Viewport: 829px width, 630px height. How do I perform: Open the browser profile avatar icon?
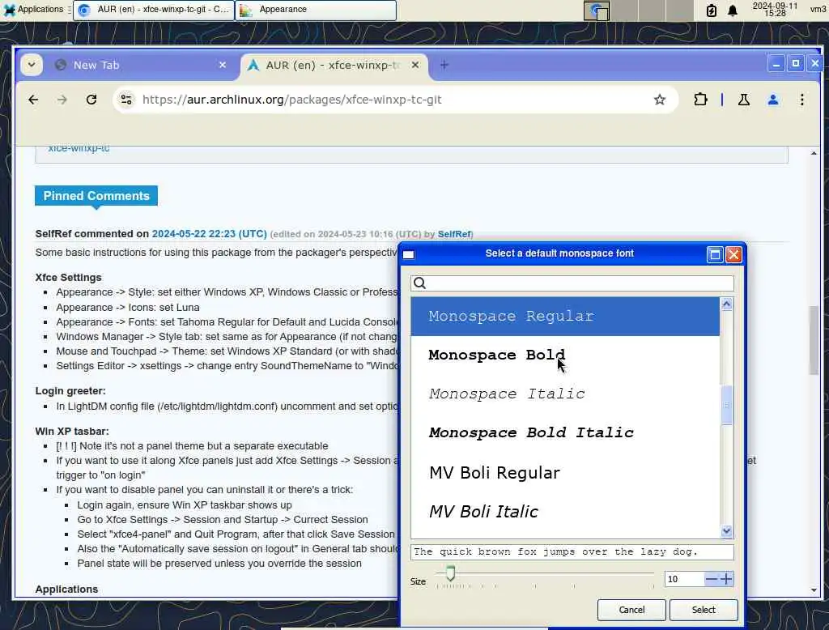pos(773,100)
